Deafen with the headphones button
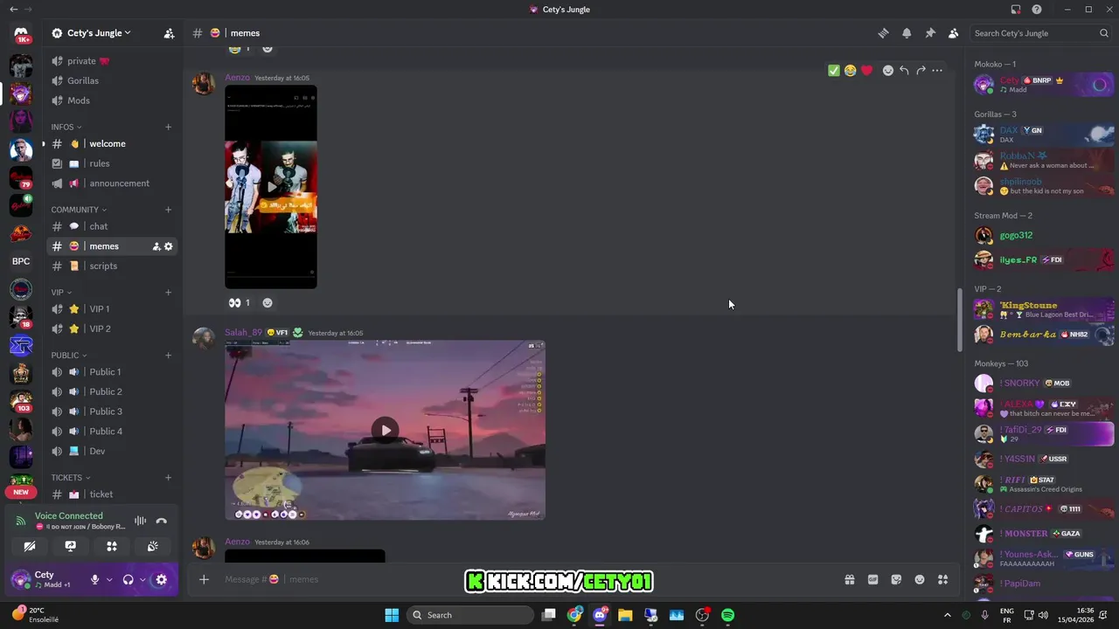The width and height of the screenshot is (1119, 629). tap(129, 579)
